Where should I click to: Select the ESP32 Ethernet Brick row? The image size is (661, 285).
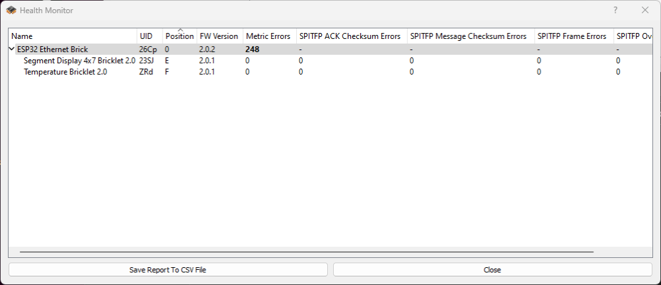(x=52, y=49)
